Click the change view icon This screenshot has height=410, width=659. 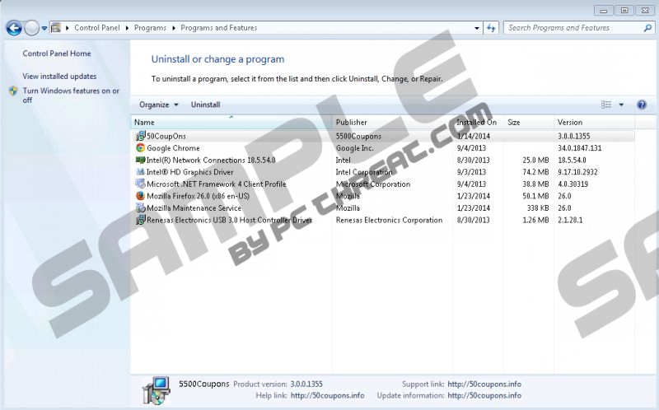pyautogui.click(x=606, y=105)
